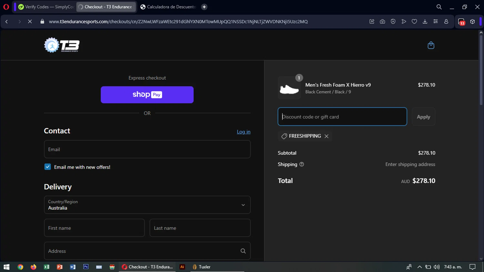Image resolution: width=484 pixels, height=272 pixels.
Task: Focus the Discount code or gift card field
Action: coord(342,116)
